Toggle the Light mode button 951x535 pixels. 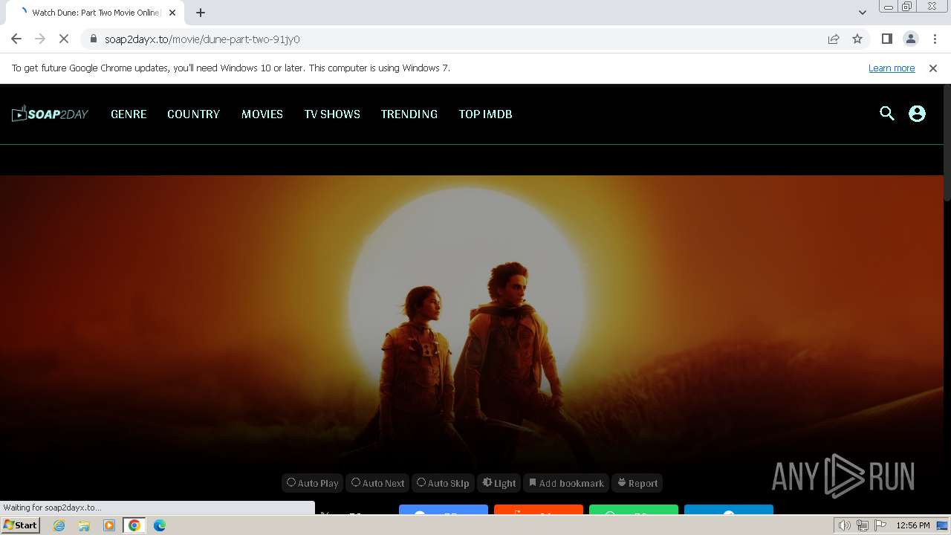pos(499,483)
